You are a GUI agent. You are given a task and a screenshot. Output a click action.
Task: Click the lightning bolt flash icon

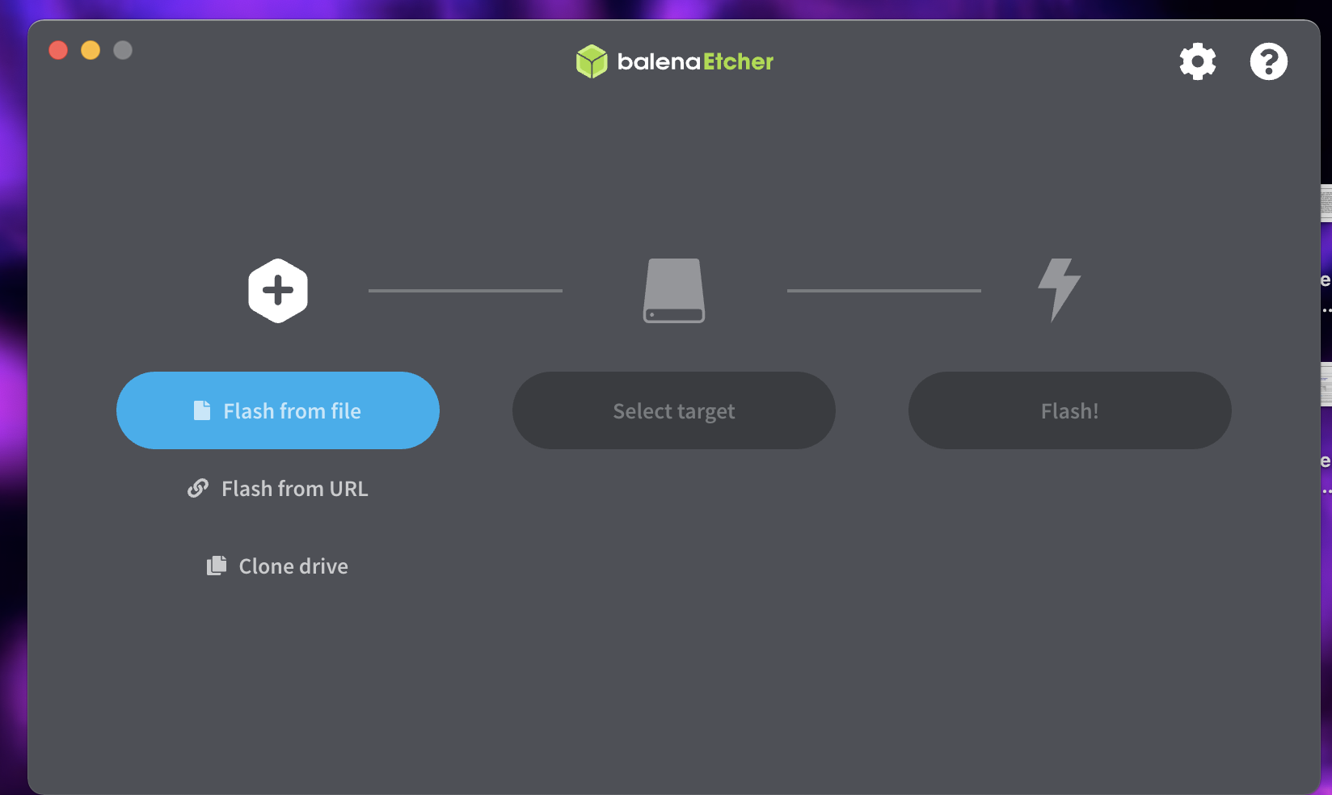coord(1059,289)
